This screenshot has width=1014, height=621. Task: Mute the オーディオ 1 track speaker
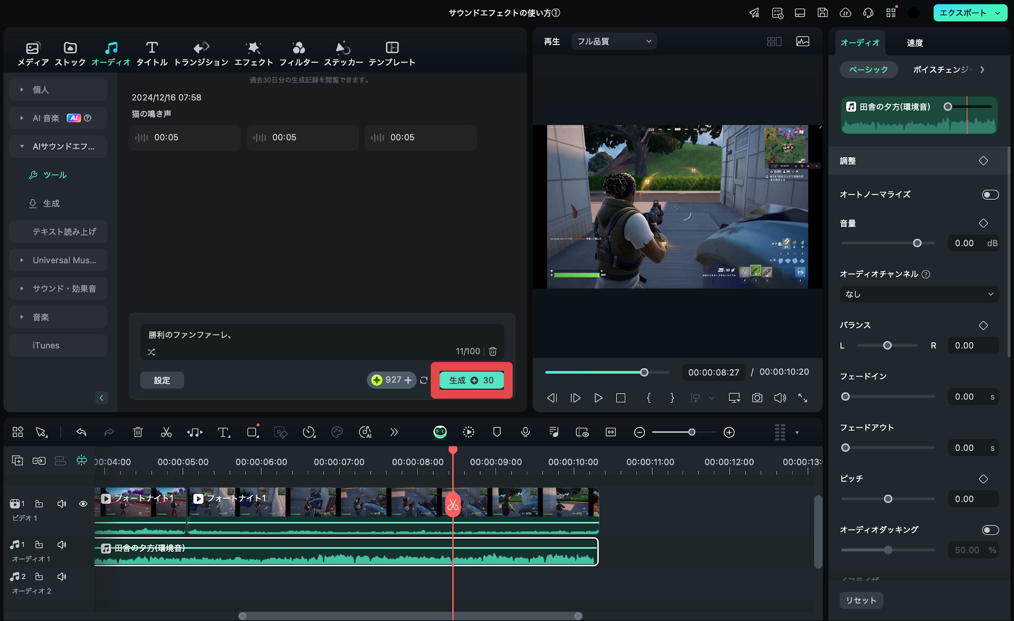pyautogui.click(x=62, y=544)
